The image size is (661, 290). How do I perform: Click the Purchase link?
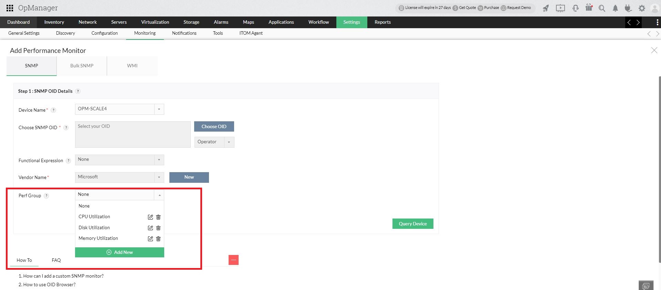(488, 8)
